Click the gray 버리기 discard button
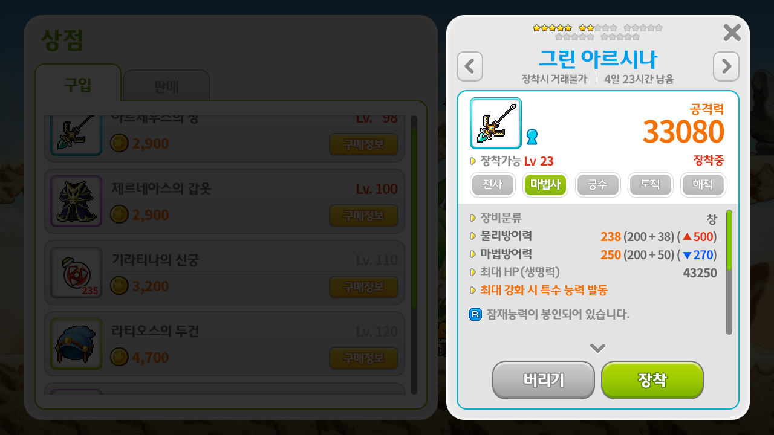This screenshot has width=774, height=435. [x=544, y=380]
